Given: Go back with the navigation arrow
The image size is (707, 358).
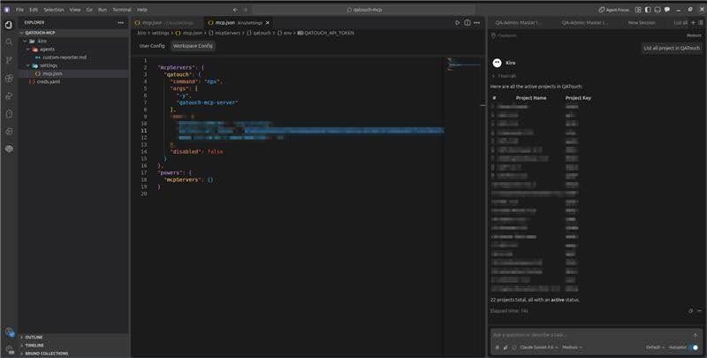Looking at the screenshot, I should tap(235, 10).
